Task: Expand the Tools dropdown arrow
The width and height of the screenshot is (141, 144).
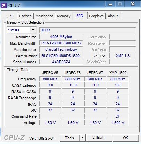Action: (83, 138)
